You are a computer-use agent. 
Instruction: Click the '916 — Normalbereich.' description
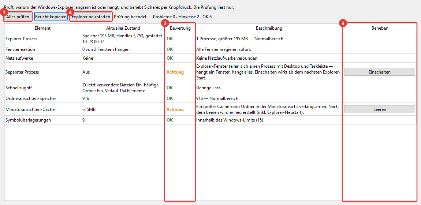pyautogui.click(x=218, y=98)
